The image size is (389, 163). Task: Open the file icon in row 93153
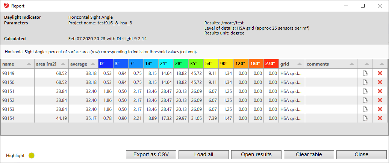365,109
